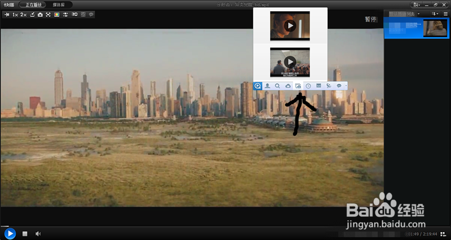The width and height of the screenshot is (451, 240).
Task: Play the bottom crowd video thumbnail in the popup
Action: [x=290, y=62]
